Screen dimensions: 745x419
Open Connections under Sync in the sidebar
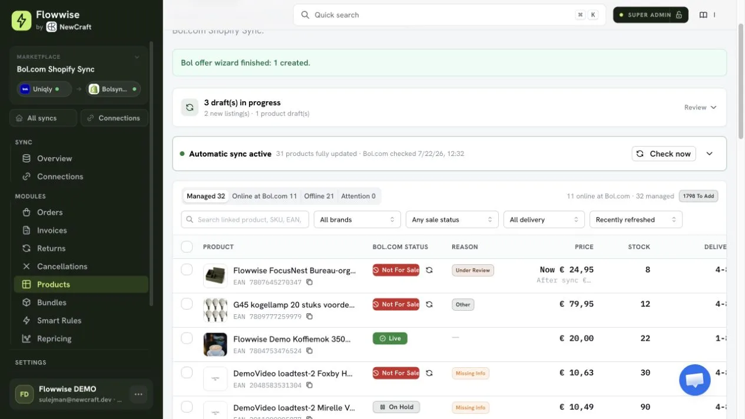click(x=81, y=177)
